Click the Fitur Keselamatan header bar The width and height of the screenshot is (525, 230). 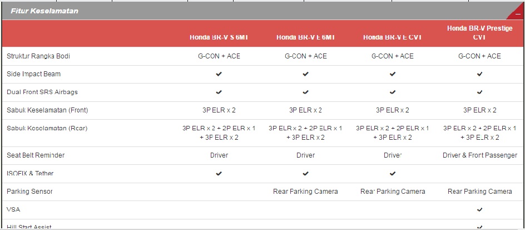coord(262,11)
